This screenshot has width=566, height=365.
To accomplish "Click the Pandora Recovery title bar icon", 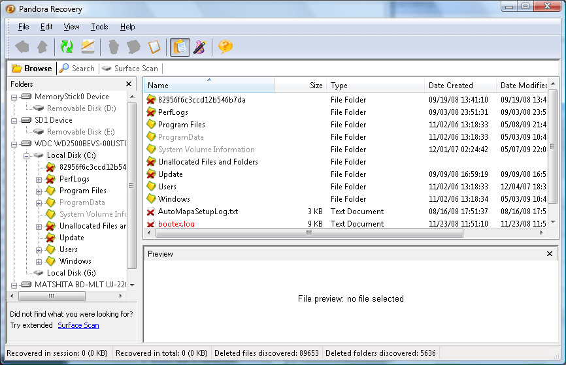I will pyautogui.click(x=10, y=9).
